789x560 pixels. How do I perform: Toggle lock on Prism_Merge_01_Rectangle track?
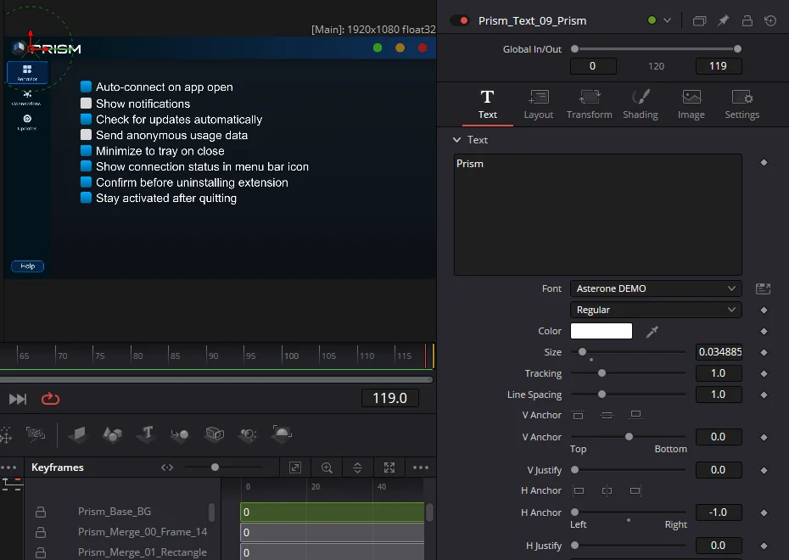41,552
